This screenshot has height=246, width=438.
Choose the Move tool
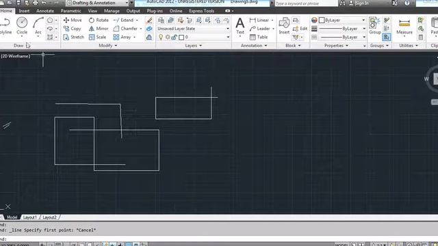coord(73,20)
